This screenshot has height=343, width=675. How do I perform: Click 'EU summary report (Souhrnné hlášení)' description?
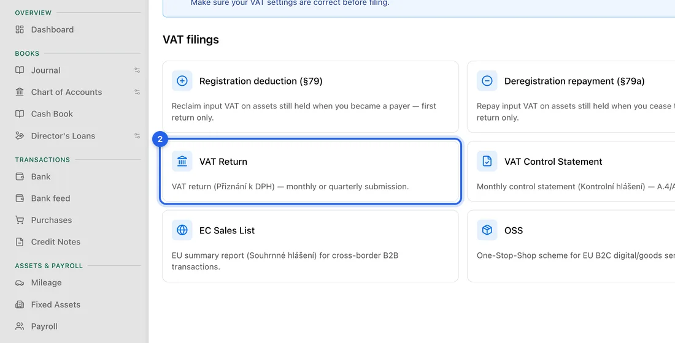tap(285, 261)
